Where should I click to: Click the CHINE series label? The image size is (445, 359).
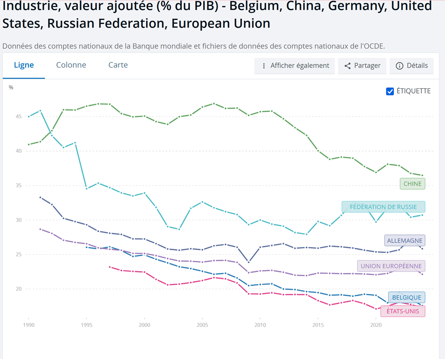click(x=412, y=184)
